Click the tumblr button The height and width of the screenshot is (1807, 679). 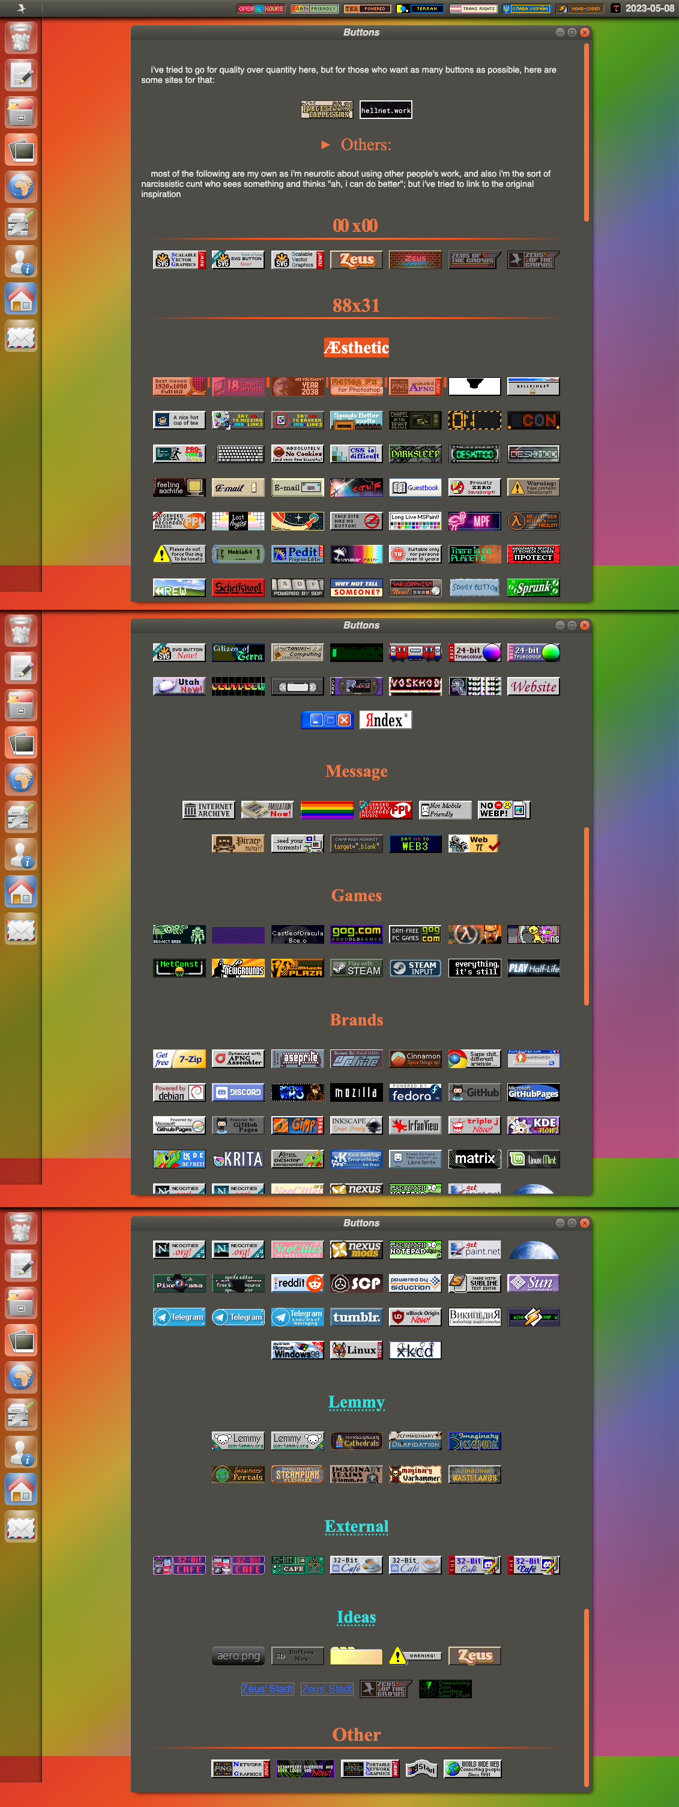(x=356, y=1317)
